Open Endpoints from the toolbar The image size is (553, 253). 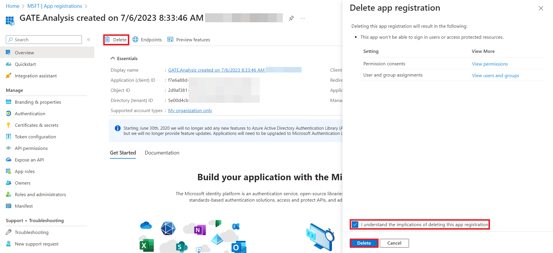tap(147, 40)
